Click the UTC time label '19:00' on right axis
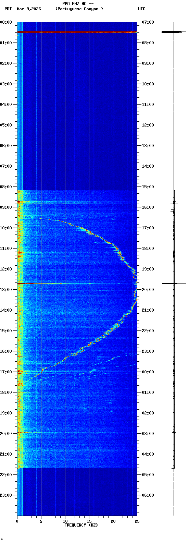Screen dimensions: 189x543 148,269
